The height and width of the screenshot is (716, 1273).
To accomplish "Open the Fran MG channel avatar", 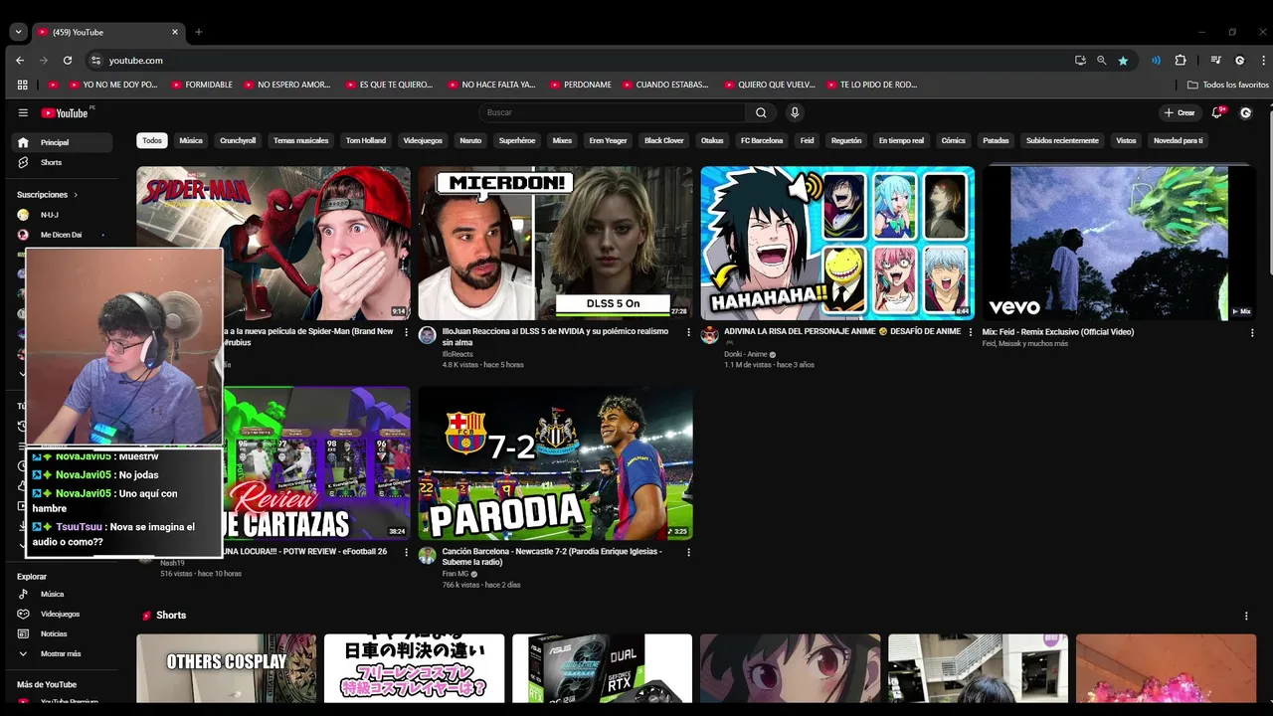I will point(428,555).
